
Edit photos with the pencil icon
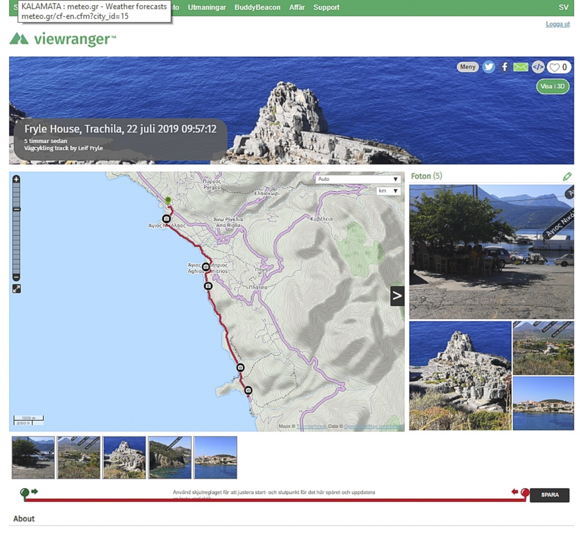pyautogui.click(x=566, y=177)
